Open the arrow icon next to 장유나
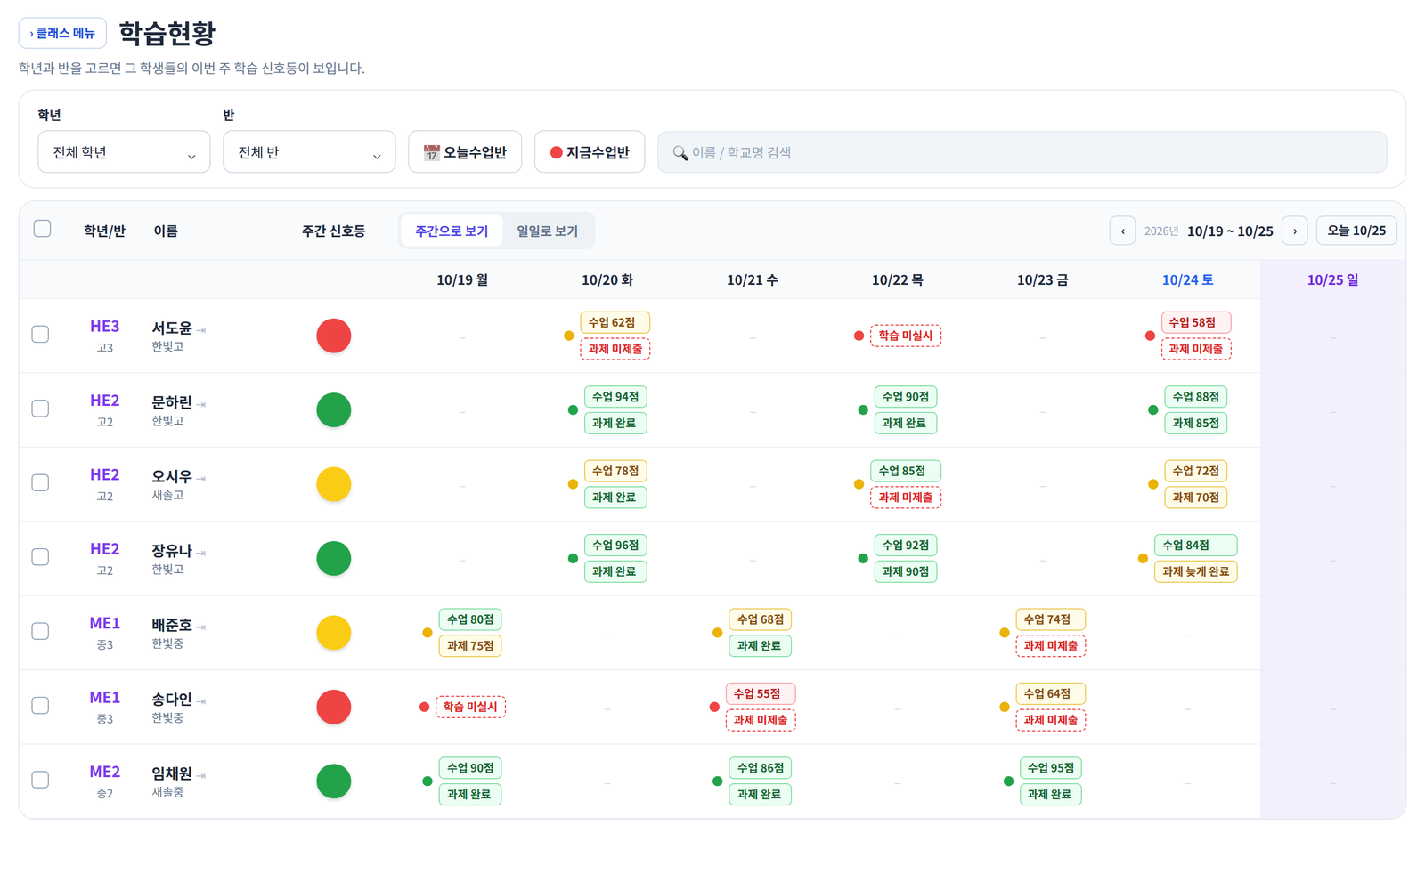Viewport: 1425px width, 890px height. (x=201, y=553)
